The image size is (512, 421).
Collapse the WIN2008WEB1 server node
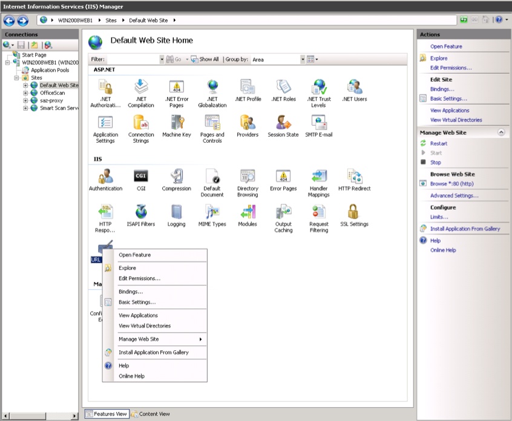click(7, 63)
